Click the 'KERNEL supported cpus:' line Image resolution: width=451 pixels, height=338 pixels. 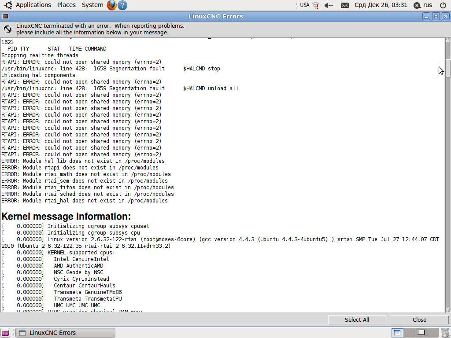click(x=58, y=252)
